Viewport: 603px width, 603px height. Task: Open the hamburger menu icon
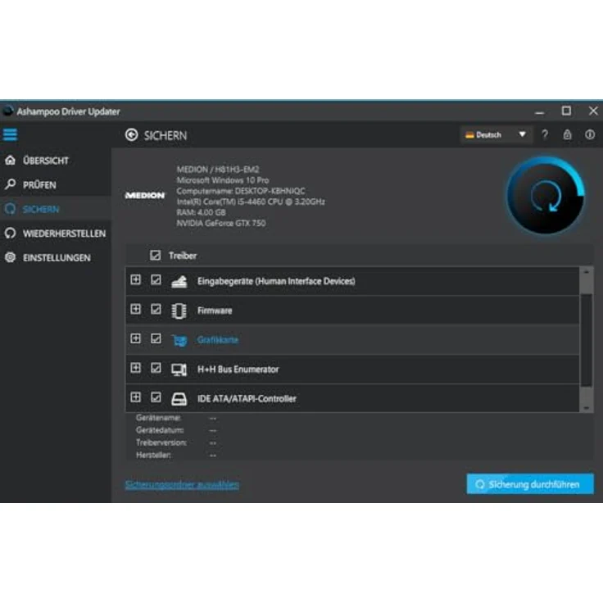11,134
